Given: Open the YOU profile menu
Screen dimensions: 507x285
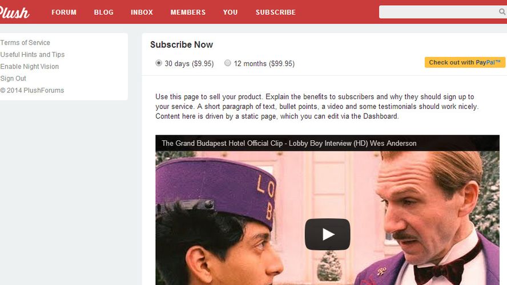Looking at the screenshot, I should (x=230, y=13).
